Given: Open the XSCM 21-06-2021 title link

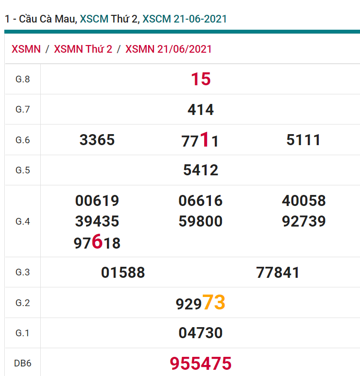Looking at the screenshot, I should pos(185,19).
